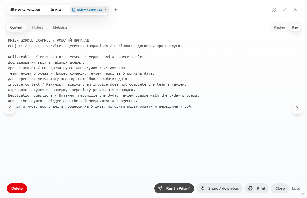This screenshot has height=198, width=307.
Task: Go to next file with right chevron
Action: (x=297, y=108)
